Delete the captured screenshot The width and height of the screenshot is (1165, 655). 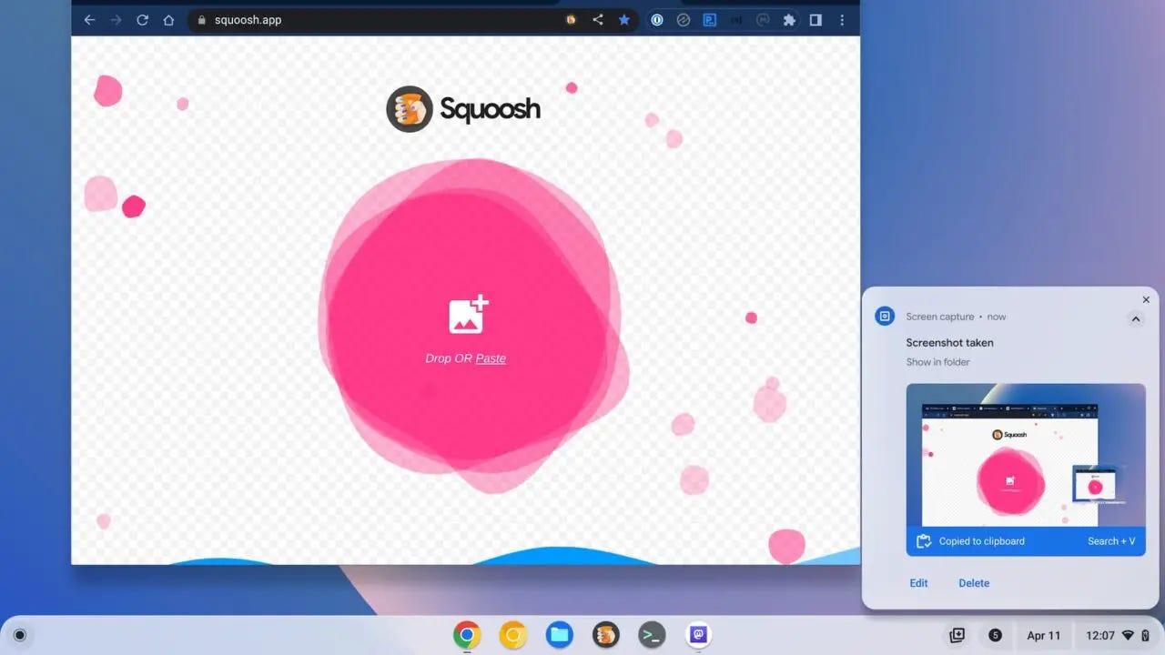(x=974, y=583)
